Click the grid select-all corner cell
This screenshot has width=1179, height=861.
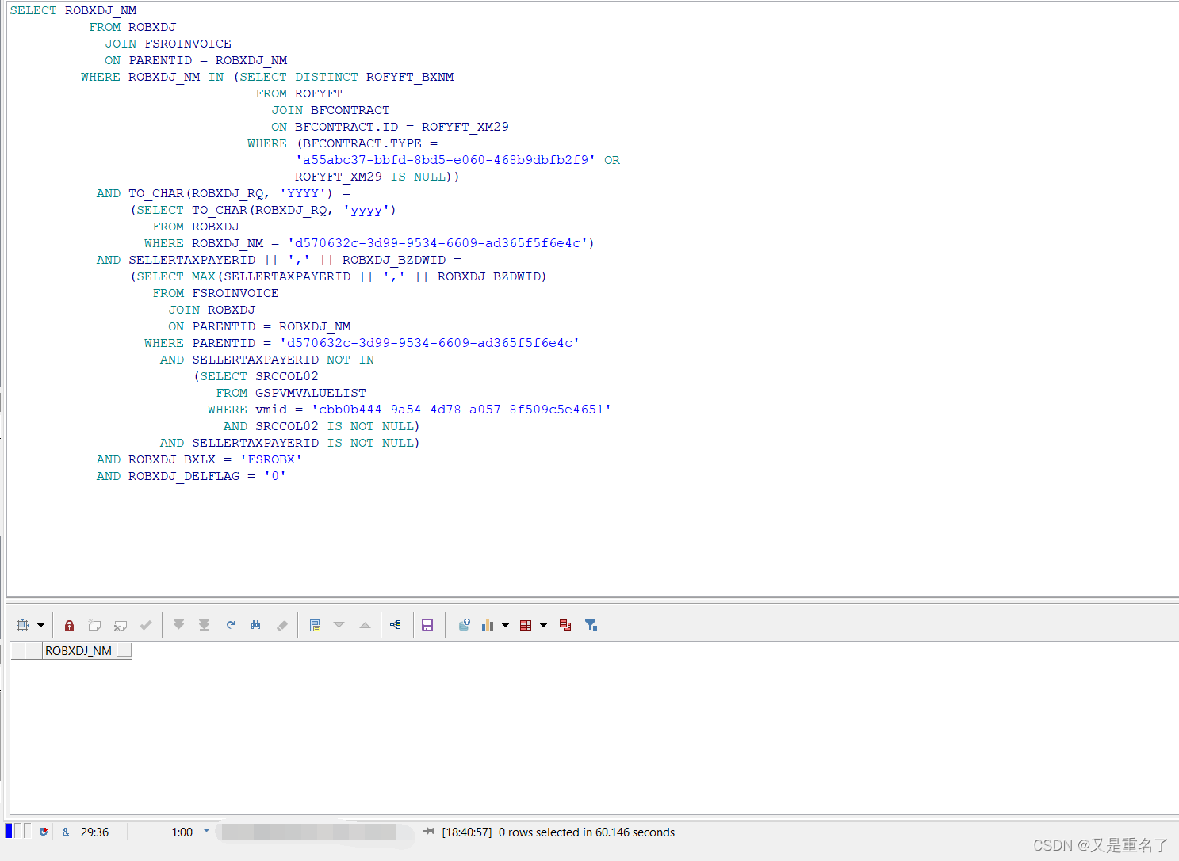17,651
